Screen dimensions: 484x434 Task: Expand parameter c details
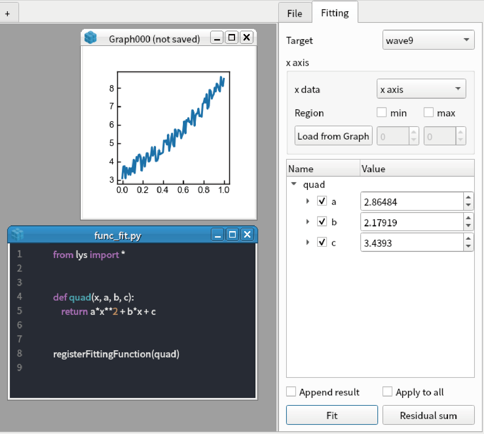click(308, 242)
